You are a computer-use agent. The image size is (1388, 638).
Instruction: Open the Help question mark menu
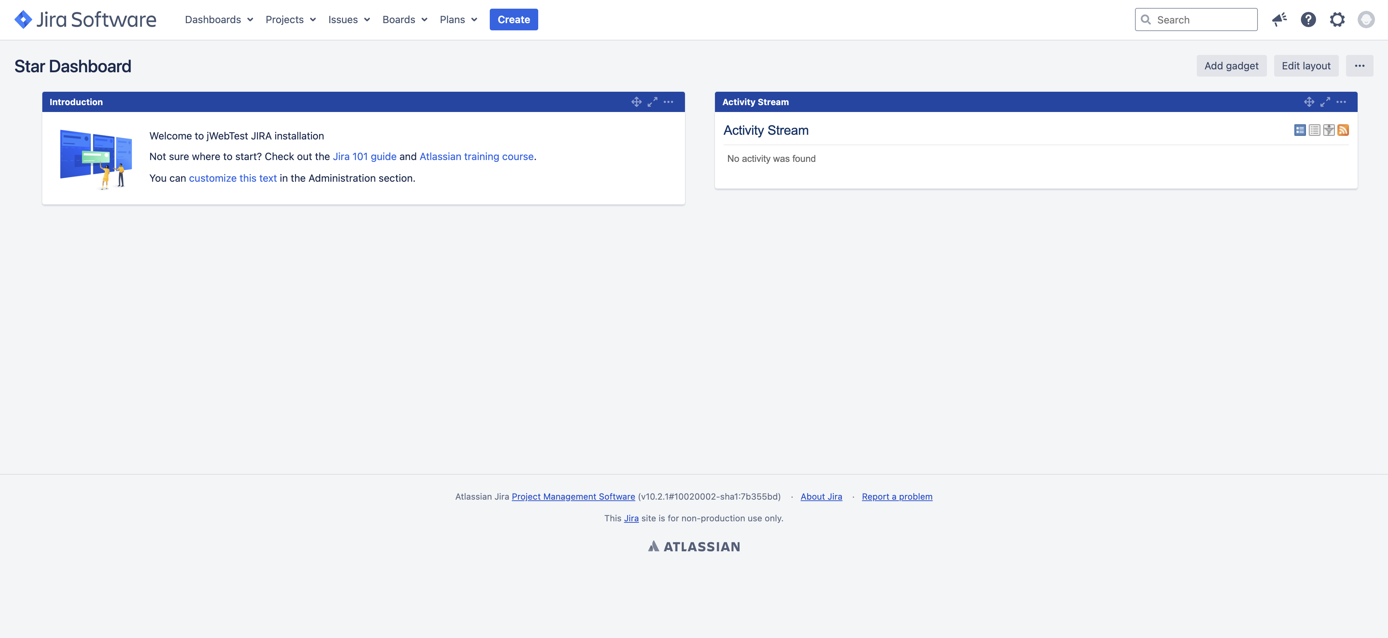(x=1308, y=20)
